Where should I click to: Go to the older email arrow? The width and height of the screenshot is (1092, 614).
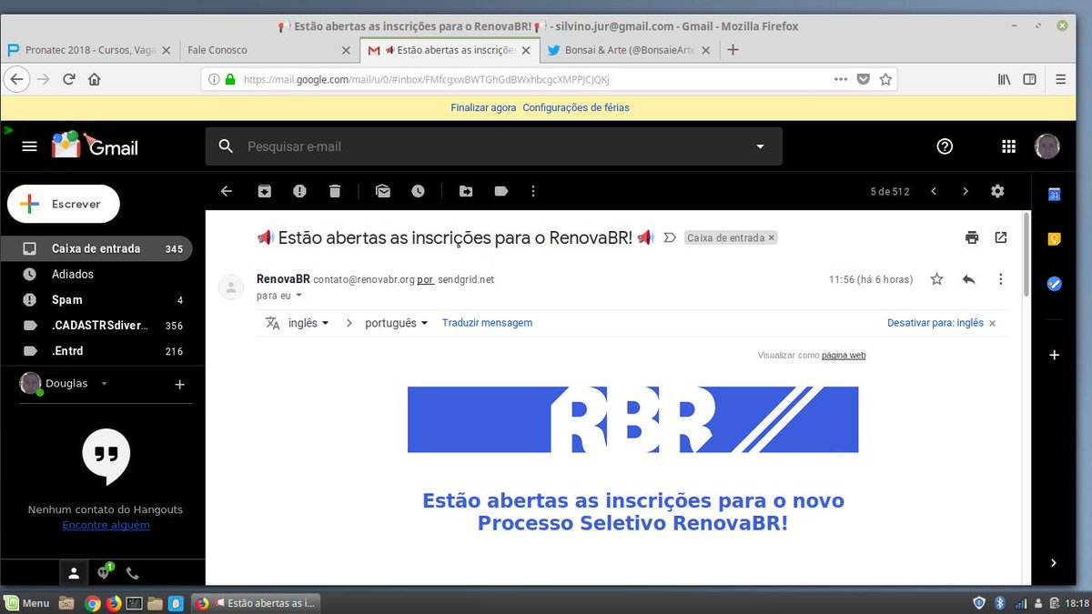tap(966, 191)
